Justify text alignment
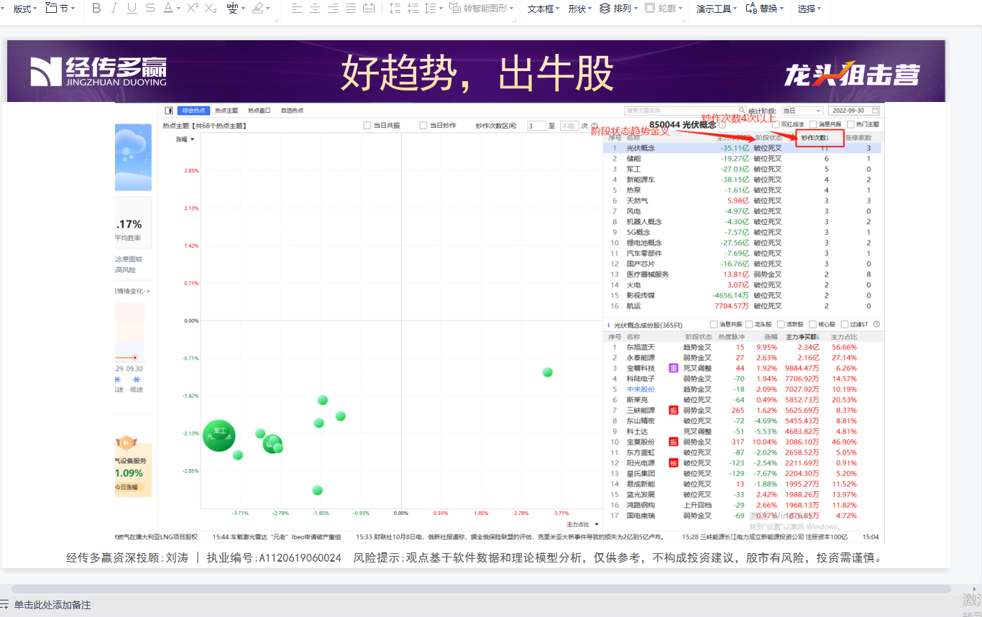Image resolution: width=982 pixels, height=617 pixels. click(351, 8)
